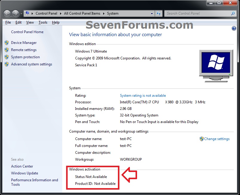This screenshot has width=240, height=195.
Task: Click the 2.96 GB memory value
Action: pyautogui.click(x=126, y=109)
